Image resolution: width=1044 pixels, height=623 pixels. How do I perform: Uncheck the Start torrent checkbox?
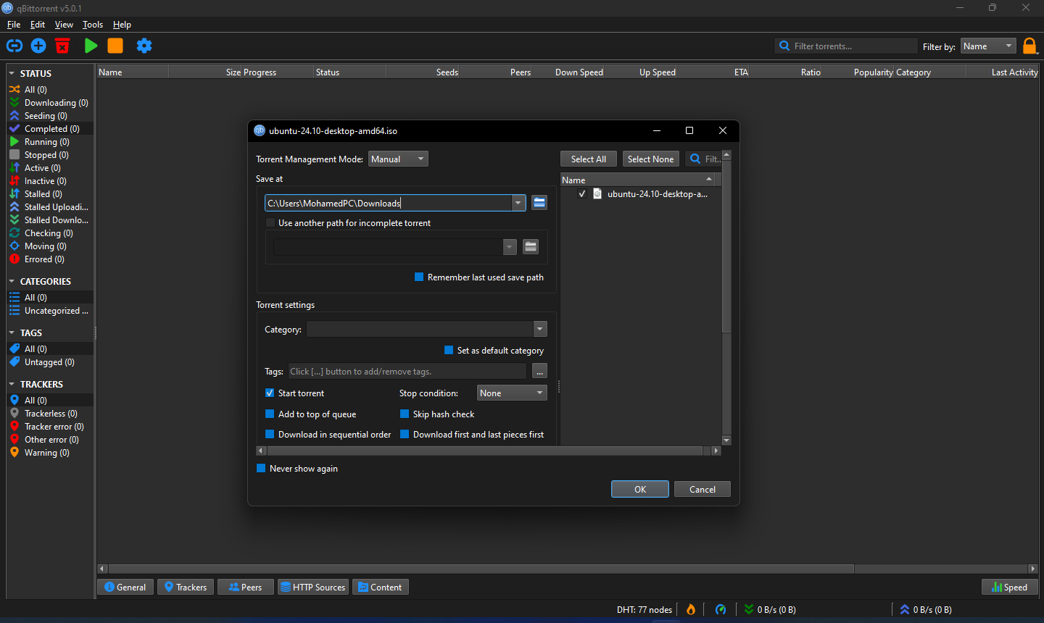pyautogui.click(x=270, y=393)
